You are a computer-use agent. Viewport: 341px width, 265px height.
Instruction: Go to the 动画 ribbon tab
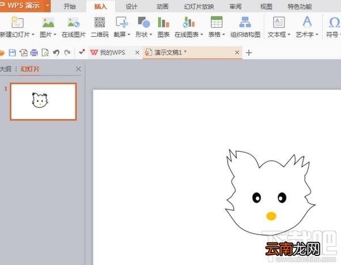click(163, 7)
